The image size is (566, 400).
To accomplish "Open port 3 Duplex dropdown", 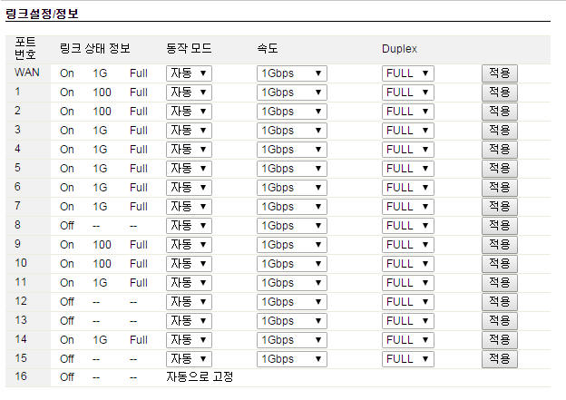I will 408,131.
